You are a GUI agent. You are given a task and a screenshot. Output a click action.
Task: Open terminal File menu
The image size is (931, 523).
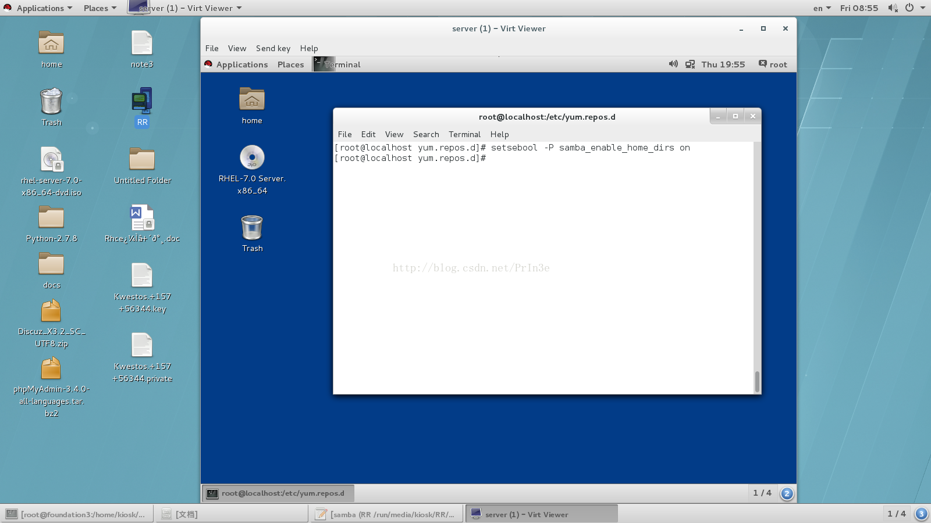click(x=344, y=134)
